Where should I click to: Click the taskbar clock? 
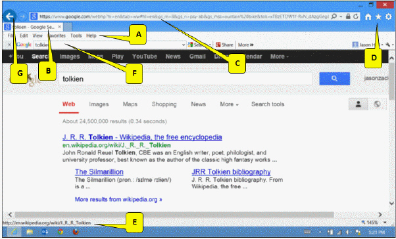376,232
